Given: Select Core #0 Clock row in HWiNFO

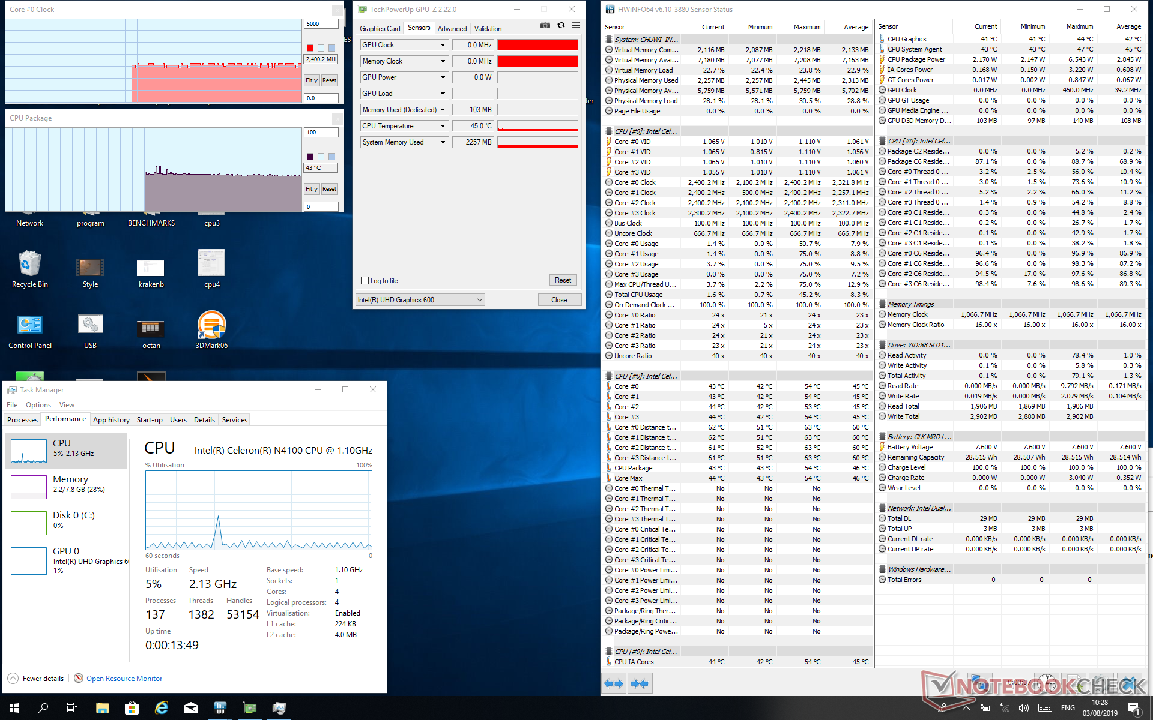Looking at the screenshot, I should click(x=737, y=182).
